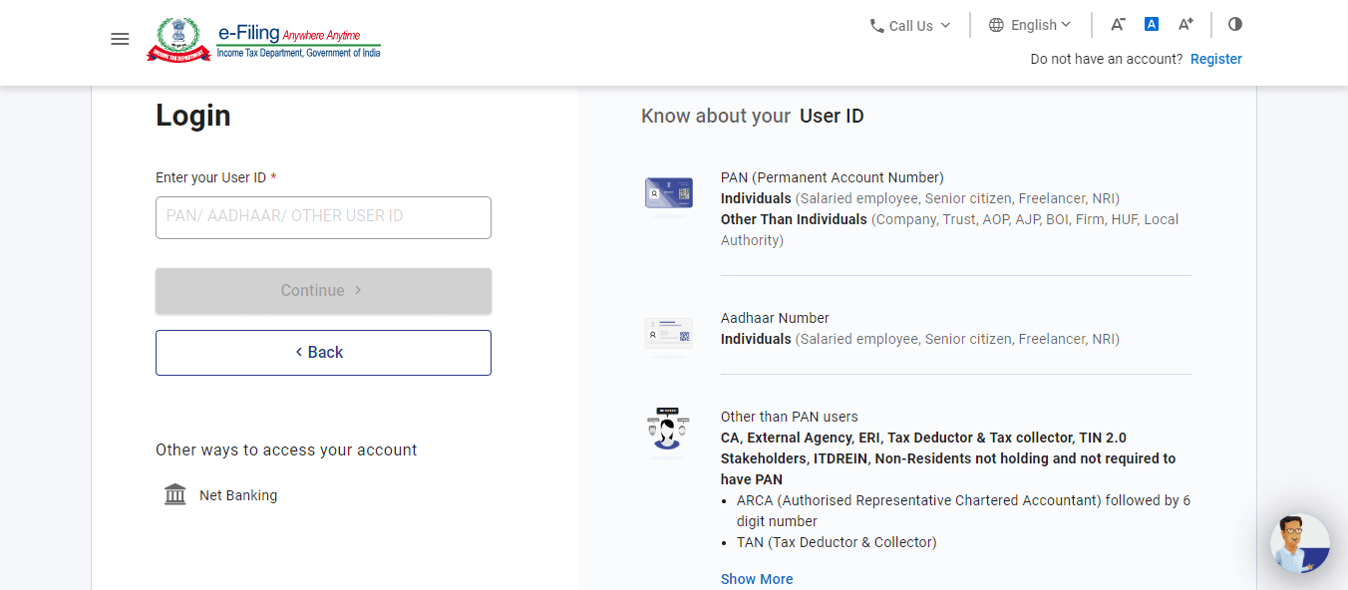Open the hamburger navigation menu
Image resolution: width=1348 pixels, height=590 pixels.
(120, 40)
